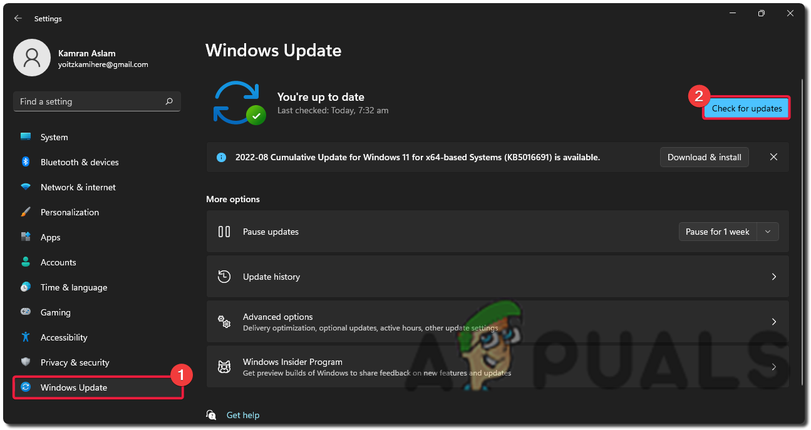Click the Bluetooth icon in sidebar
Screen dimensions: 811x430
pyautogui.click(x=26, y=162)
